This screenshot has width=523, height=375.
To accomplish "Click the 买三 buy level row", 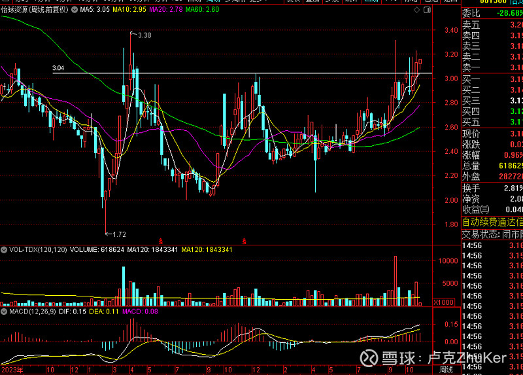I will (x=492, y=101).
